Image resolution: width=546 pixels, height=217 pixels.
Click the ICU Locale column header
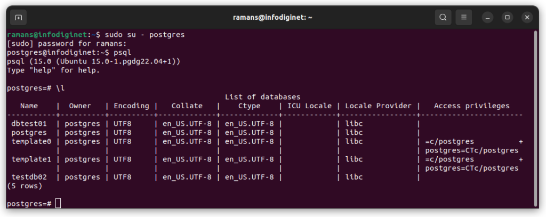310,106
